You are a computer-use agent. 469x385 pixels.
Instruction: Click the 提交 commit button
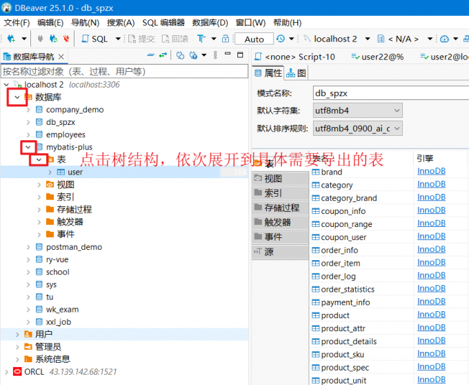[x=141, y=39]
